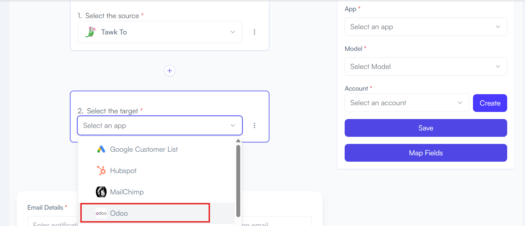Screen dimensions: 525x226
Task: Click the MailChimp monkey icon
Action: click(101, 192)
